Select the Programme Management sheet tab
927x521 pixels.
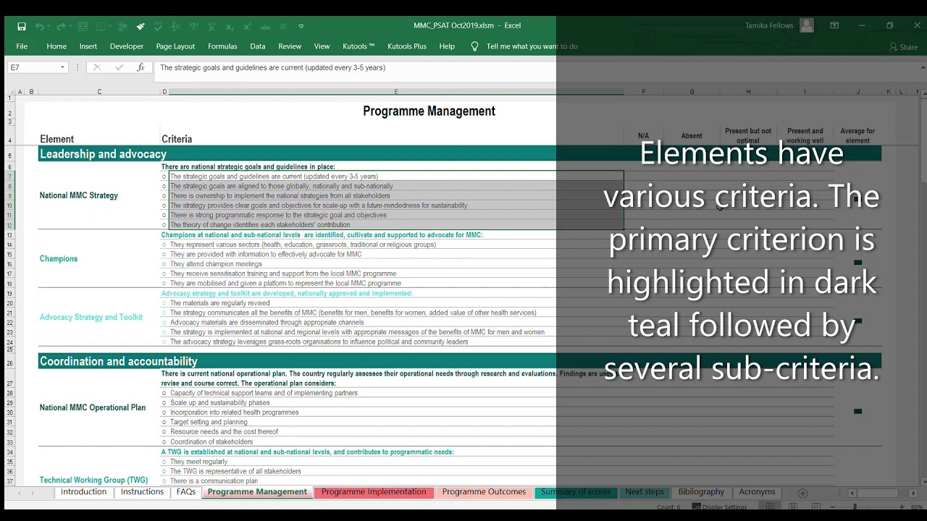257,492
